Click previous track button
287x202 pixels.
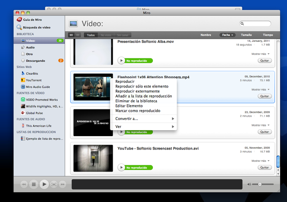click(x=24, y=184)
